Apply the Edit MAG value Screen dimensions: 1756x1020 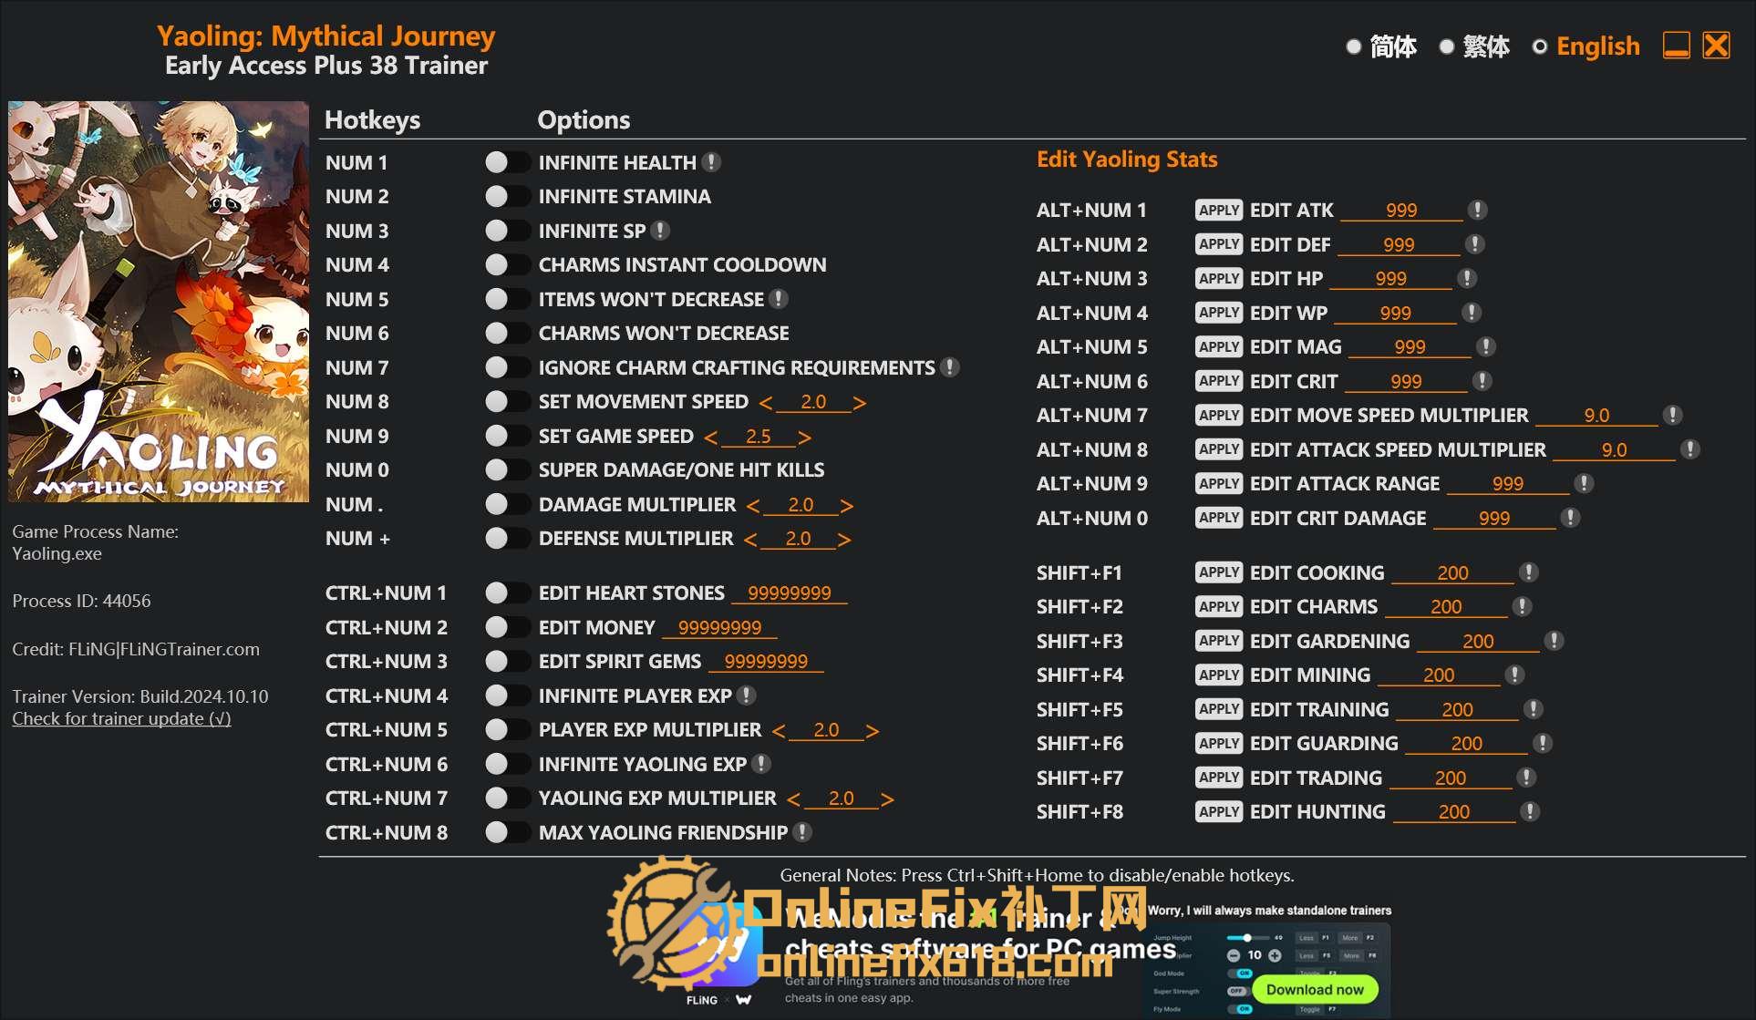tap(1219, 347)
